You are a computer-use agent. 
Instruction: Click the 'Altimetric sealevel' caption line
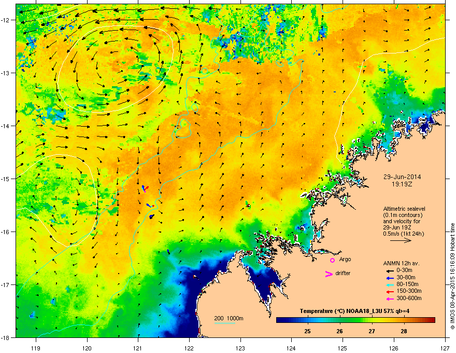[x=404, y=209]
